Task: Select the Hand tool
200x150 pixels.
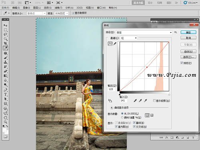Action: pyautogui.click(x=5, y=118)
